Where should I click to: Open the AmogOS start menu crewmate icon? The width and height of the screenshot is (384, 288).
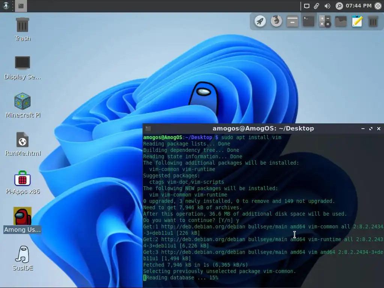(x=6, y=6)
